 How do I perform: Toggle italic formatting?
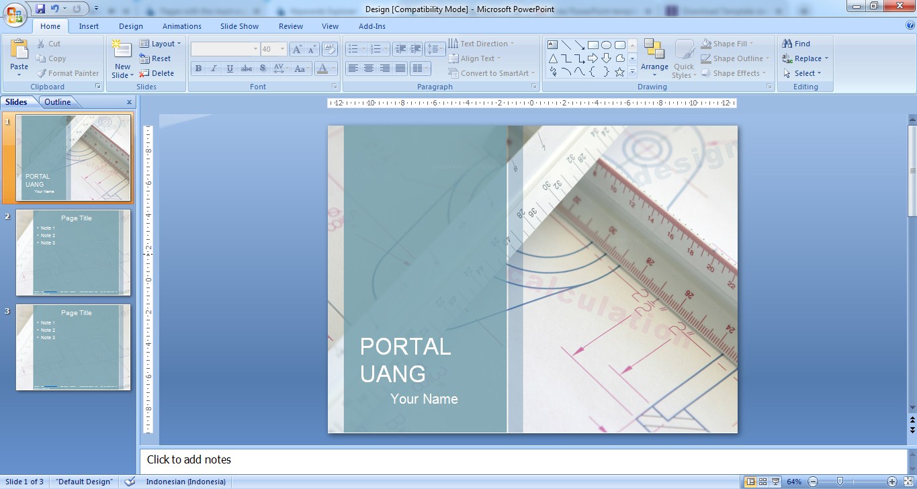(x=214, y=68)
